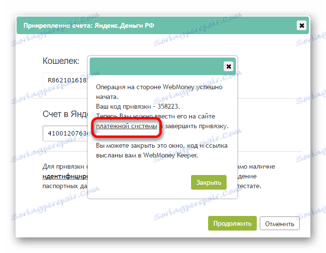Click the Кошелек: label
This screenshot has height=253, width=326.
point(61,61)
